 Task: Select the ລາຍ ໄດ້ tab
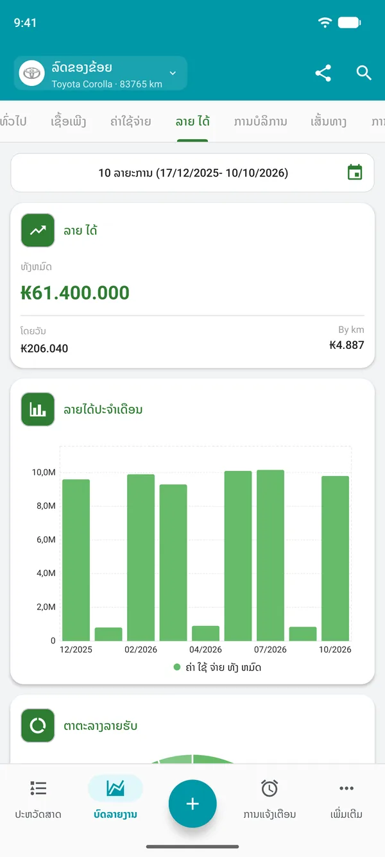pos(193,121)
